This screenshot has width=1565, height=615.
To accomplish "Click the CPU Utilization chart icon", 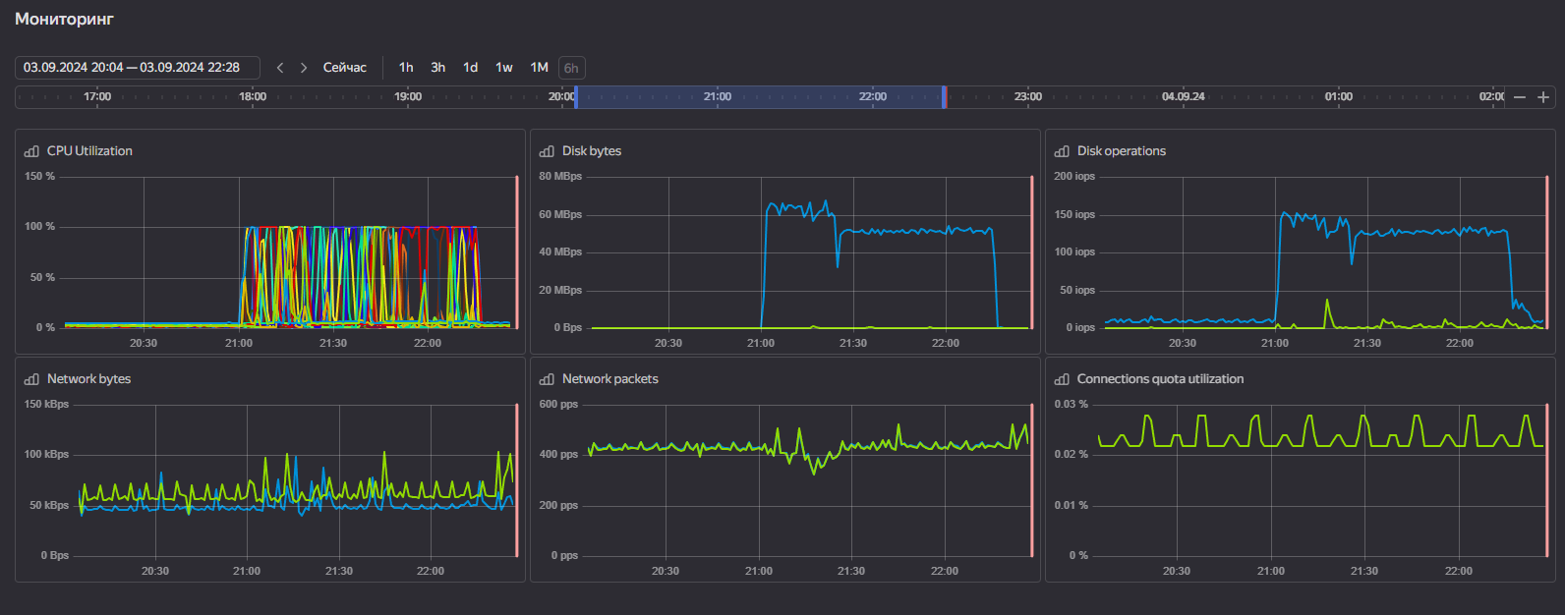I will click(x=31, y=151).
